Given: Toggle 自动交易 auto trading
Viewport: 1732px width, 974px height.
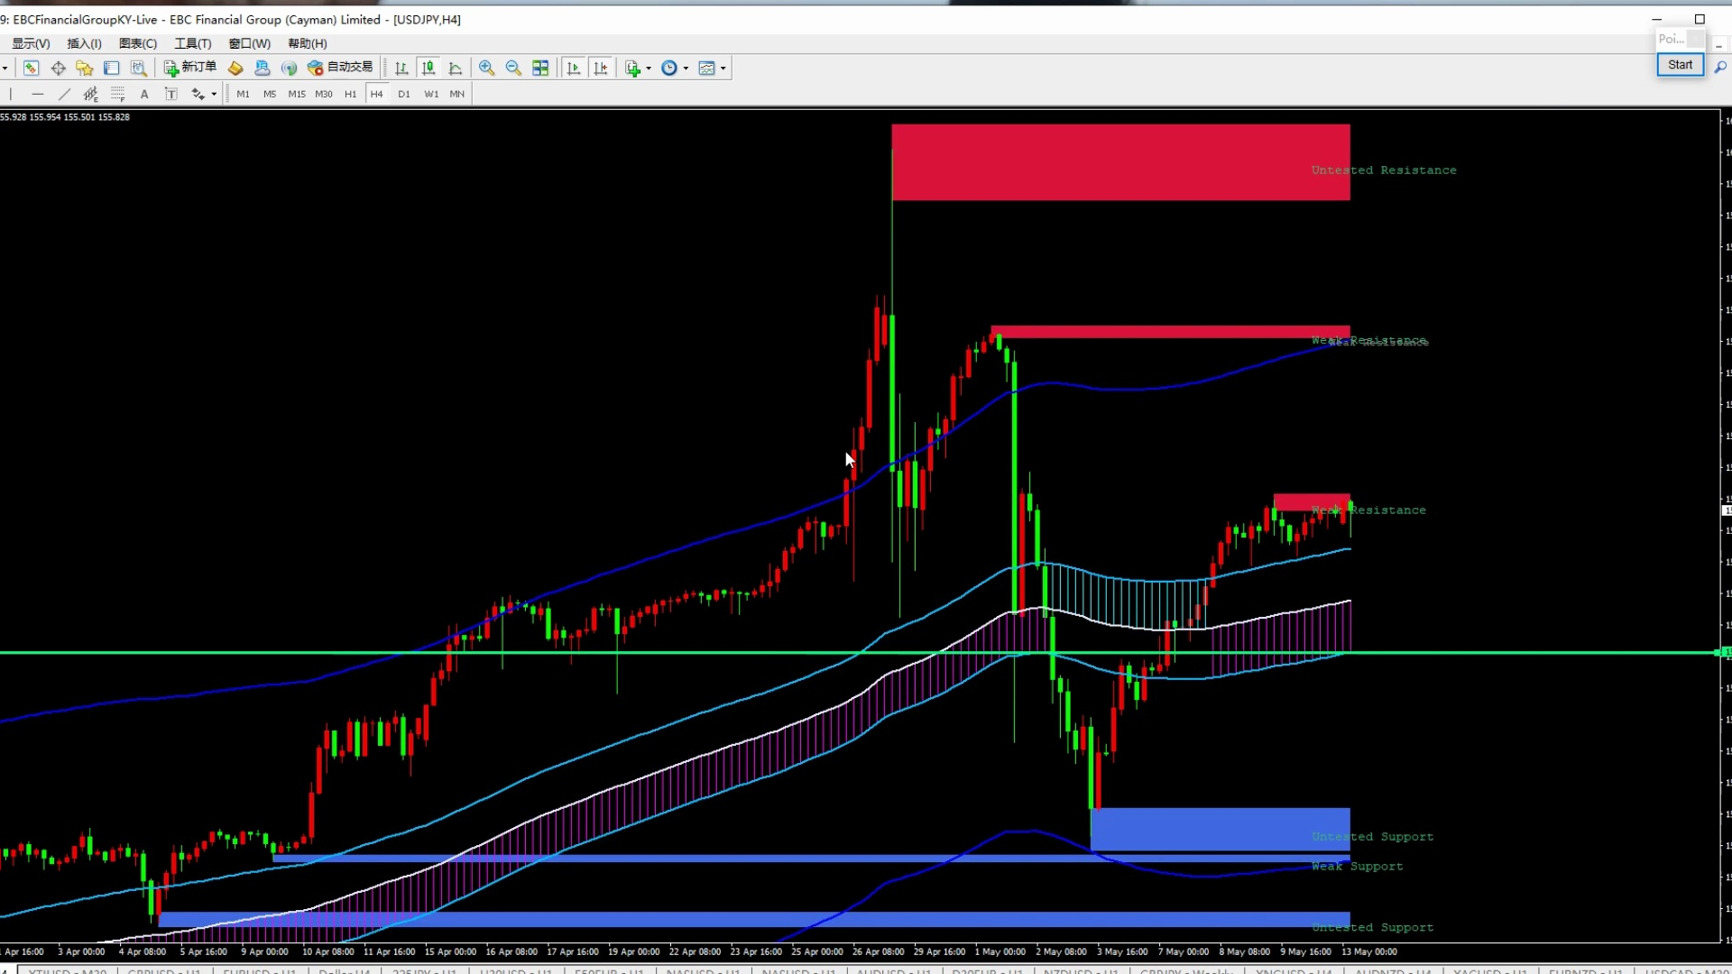Looking at the screenshot, I should click(x=340, y=68).
